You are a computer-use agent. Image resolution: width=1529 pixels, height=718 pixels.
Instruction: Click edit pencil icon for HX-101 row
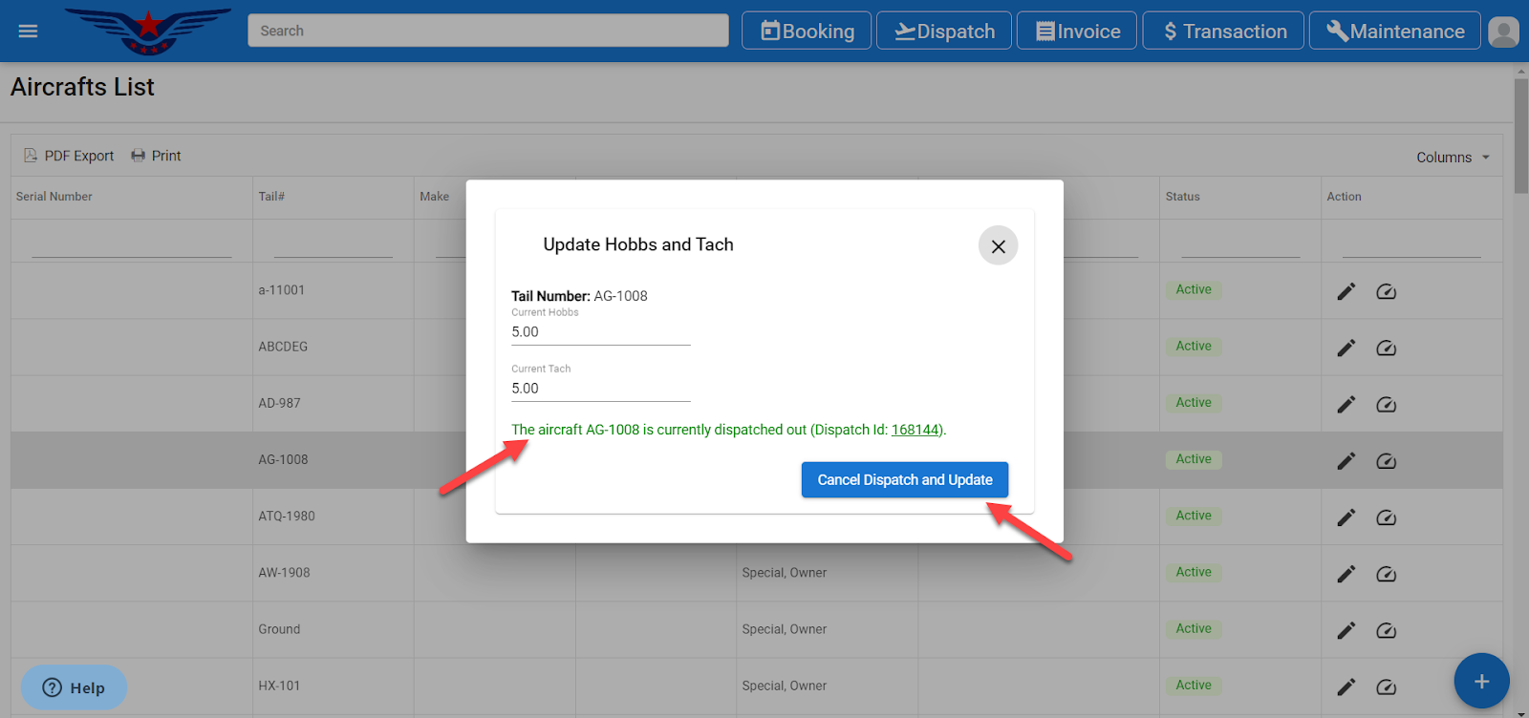pyautogui.click(x=1346, y=686)
